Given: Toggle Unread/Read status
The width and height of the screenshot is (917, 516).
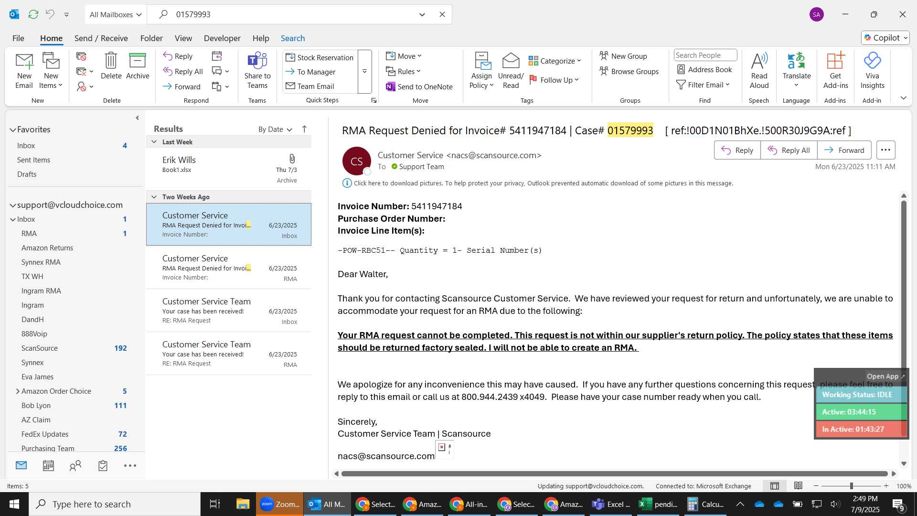Looking at the screenshot, I should pyautogui.click(x=511, y=71).
